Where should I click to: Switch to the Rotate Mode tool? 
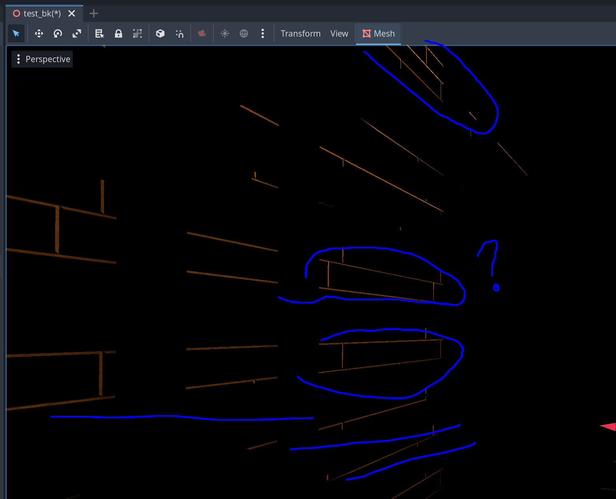[x=58, y=33]
